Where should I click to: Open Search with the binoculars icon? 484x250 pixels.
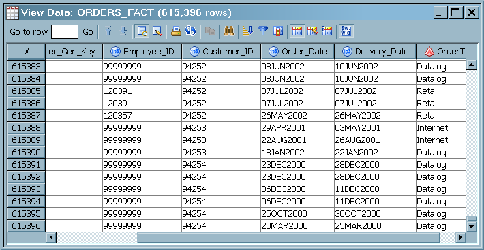coord(229,31)
